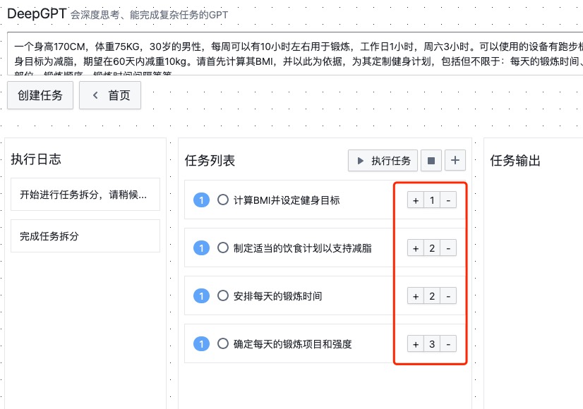Click task title 计算BMI并设定健身目标
This screenshot has width=583, height=409.
(287, 200)
